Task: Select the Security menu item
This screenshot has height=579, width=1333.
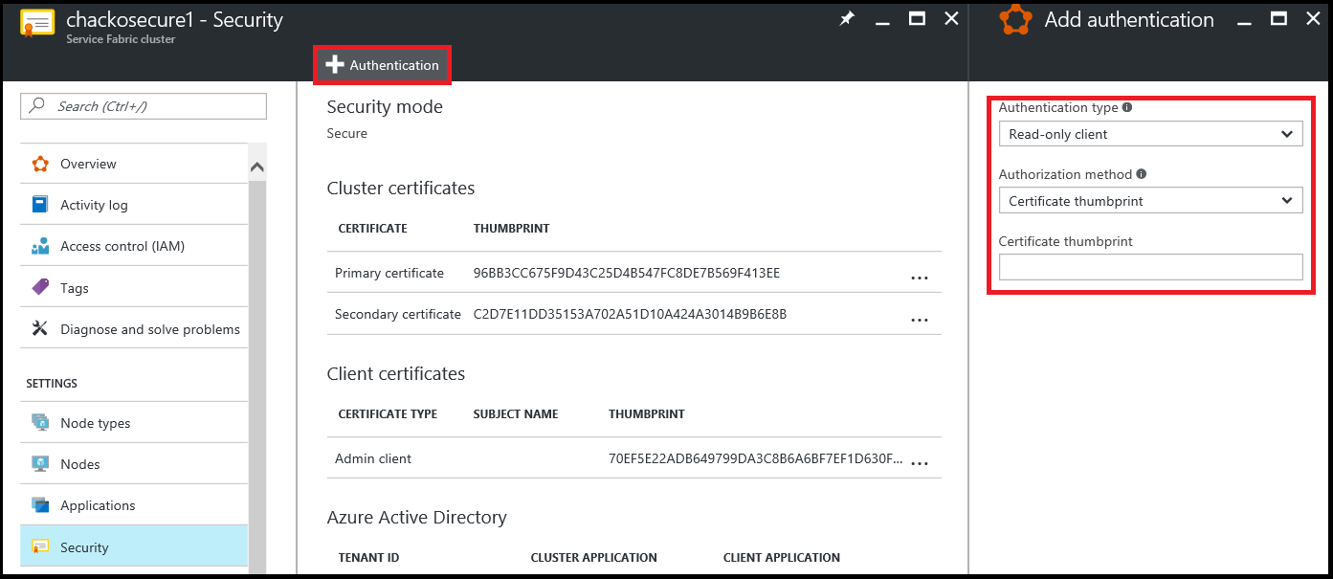Action: coord(134,547)
